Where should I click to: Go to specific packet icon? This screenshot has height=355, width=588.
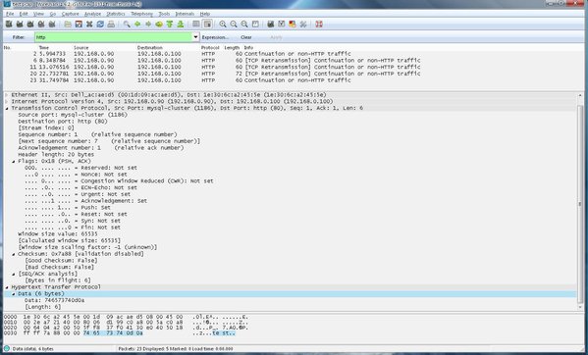159,24
